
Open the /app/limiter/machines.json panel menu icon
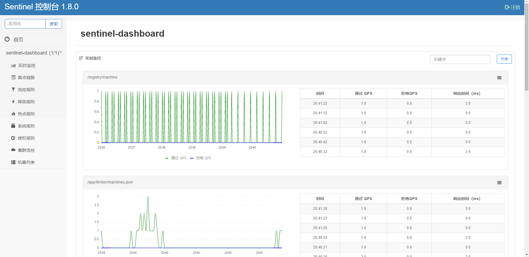(x=499, y=183)
